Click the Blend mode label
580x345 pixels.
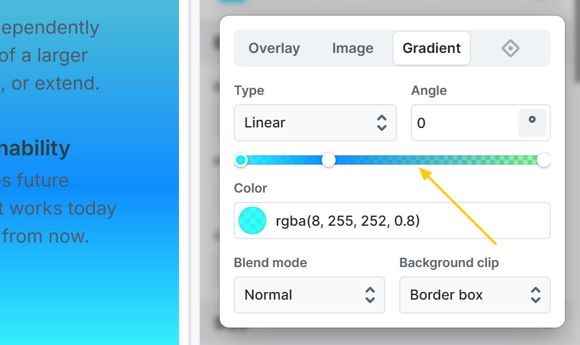pyautogui.click(x=270, y=263)
